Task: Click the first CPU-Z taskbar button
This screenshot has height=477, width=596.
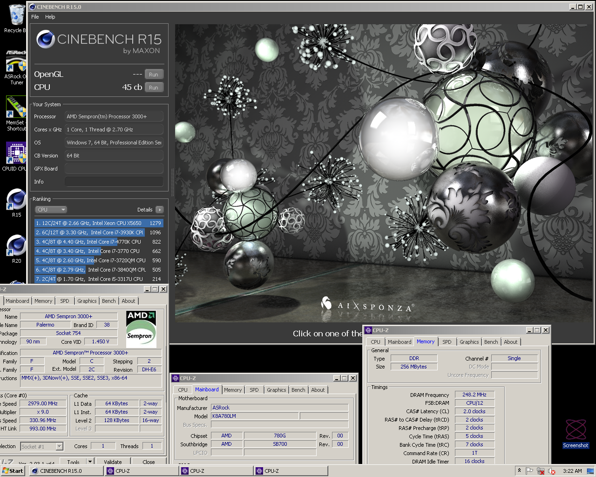Action: point(142,471)
